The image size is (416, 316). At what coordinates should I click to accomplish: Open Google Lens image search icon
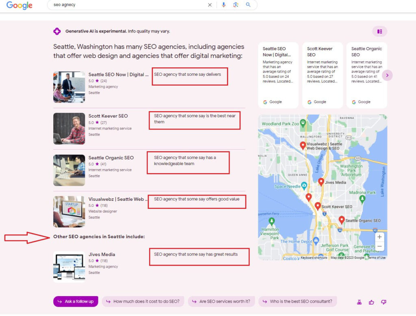236,5
